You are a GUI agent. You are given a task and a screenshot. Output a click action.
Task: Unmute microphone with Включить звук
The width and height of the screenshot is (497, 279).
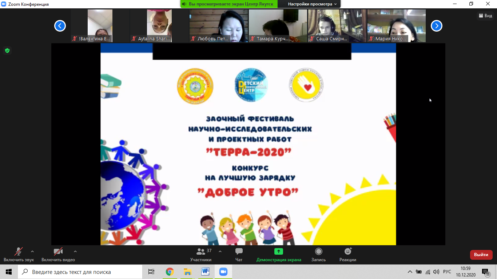(19, 255)
